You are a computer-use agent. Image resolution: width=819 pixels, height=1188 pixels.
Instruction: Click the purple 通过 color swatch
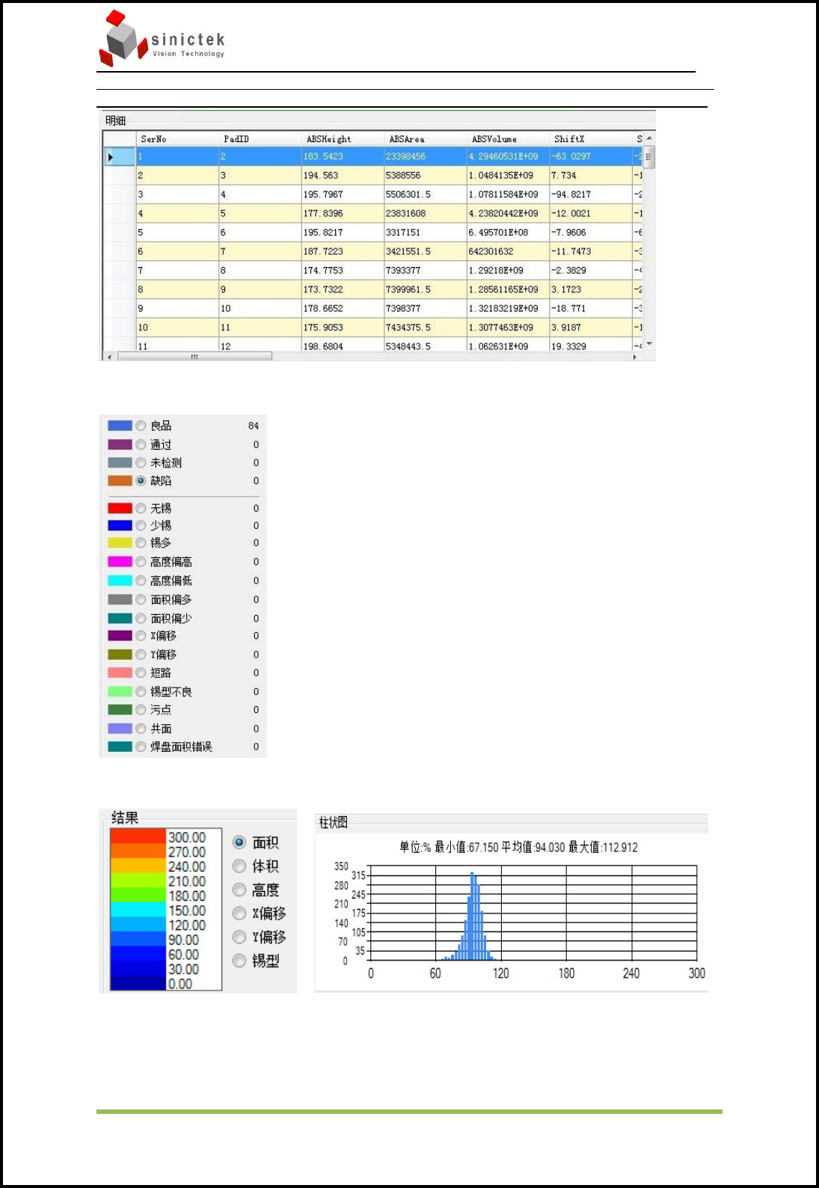pyautogui.click(x=120, y=444)
